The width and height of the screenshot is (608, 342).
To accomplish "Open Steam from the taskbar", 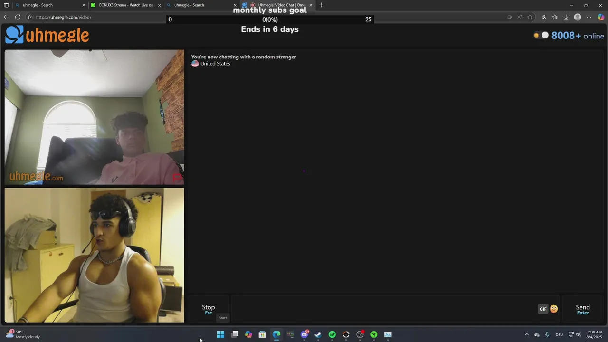I will pos(318,334).
